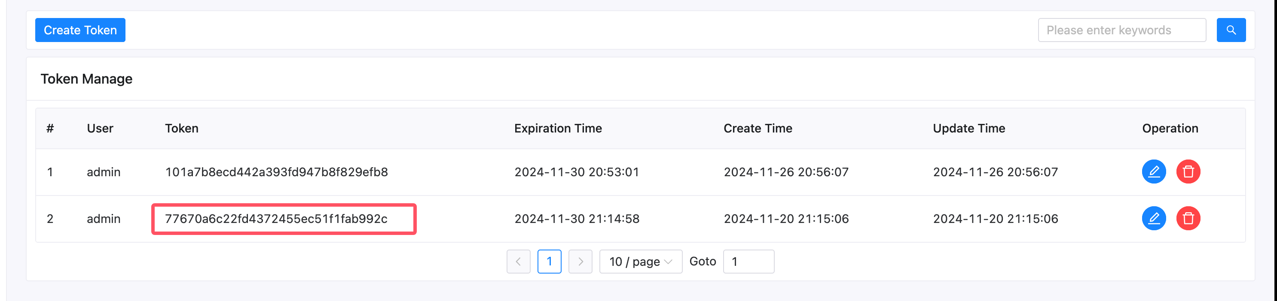
Task: Select page number 1 in pagination
Action: 549,262
